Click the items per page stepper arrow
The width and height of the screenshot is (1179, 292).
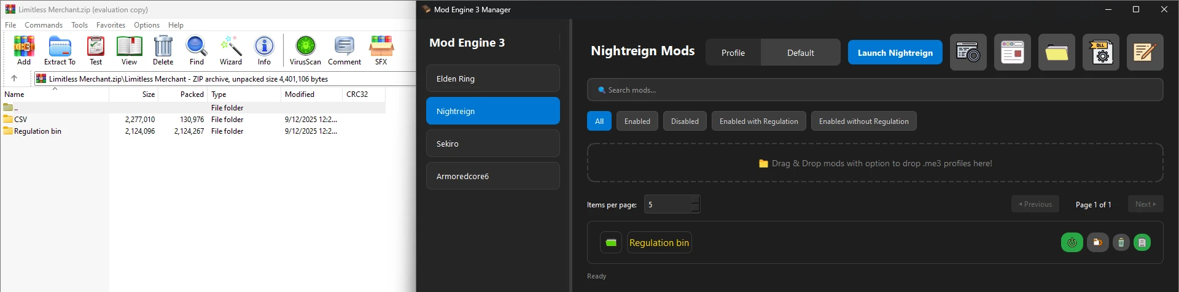[x=695, y=200]
